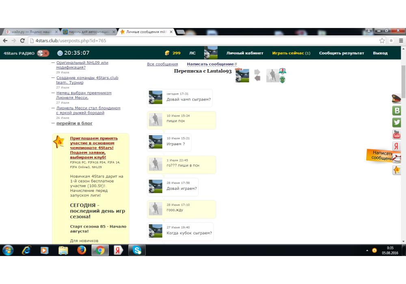Click grey avatar next to го??? пиши в псн
Image resolution: width=406 pixels, height=284 pixels.
click(x=155, y=164)
